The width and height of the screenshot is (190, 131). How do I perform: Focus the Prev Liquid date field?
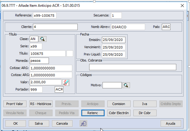click(x=113, y=54)
